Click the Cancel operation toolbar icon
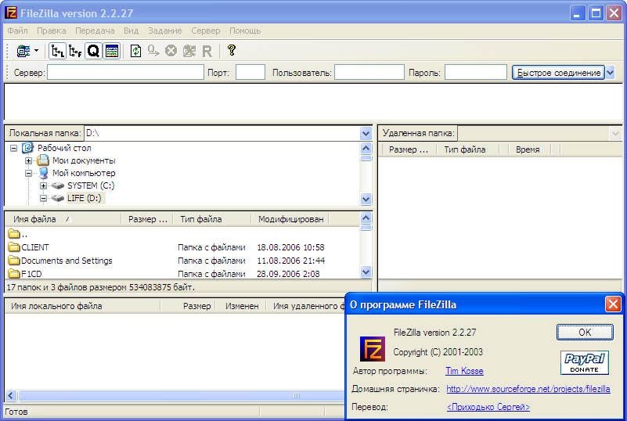The height and width of the screenshot is (421, 627). (171, 51)
